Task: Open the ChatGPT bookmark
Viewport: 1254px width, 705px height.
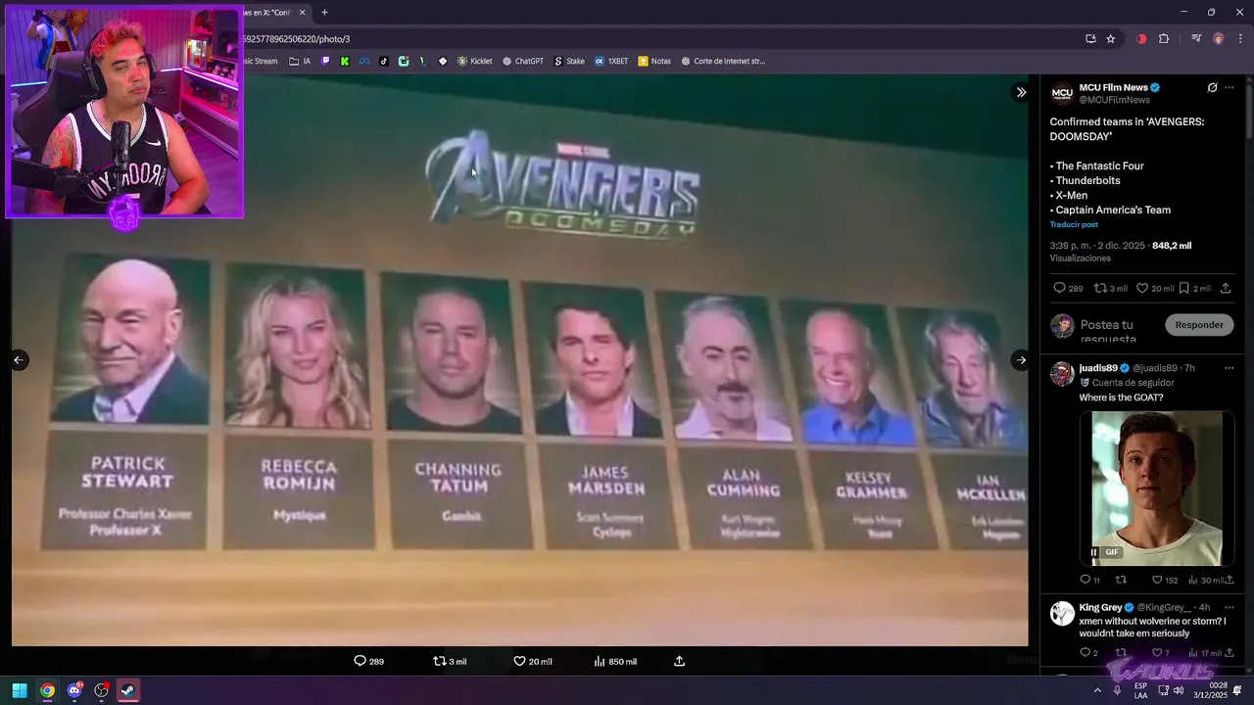Action: [523, 61]
